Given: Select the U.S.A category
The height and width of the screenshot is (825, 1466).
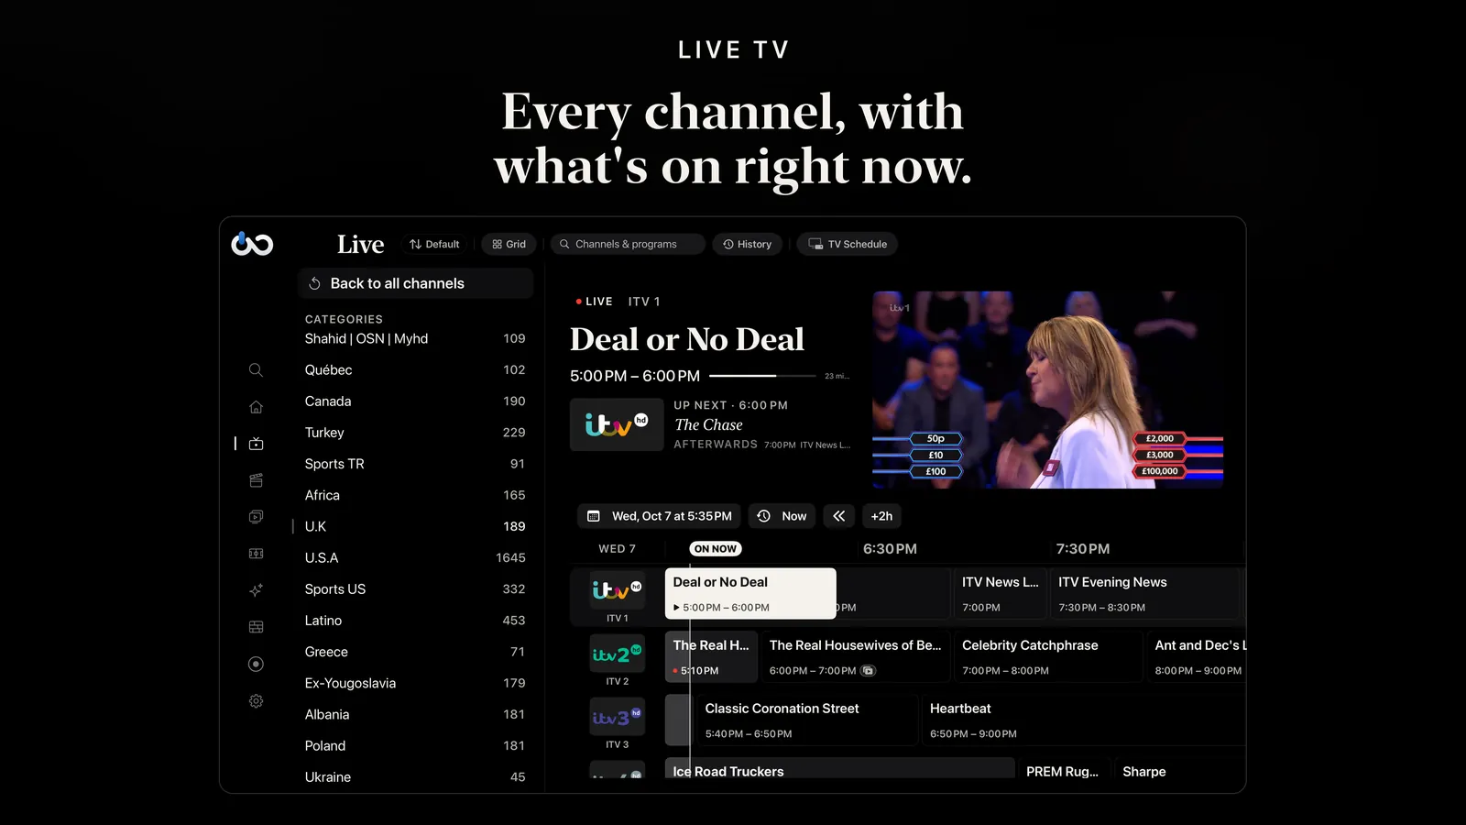Looking at the screenshot, I should pos(415,557).
